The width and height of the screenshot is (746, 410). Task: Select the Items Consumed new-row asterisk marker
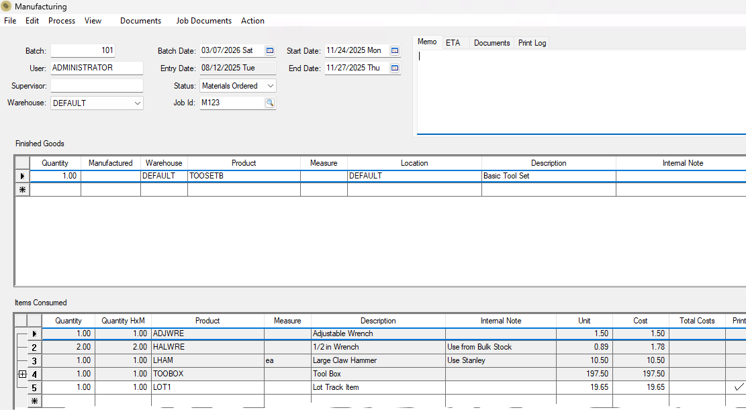tap(34, 401)
